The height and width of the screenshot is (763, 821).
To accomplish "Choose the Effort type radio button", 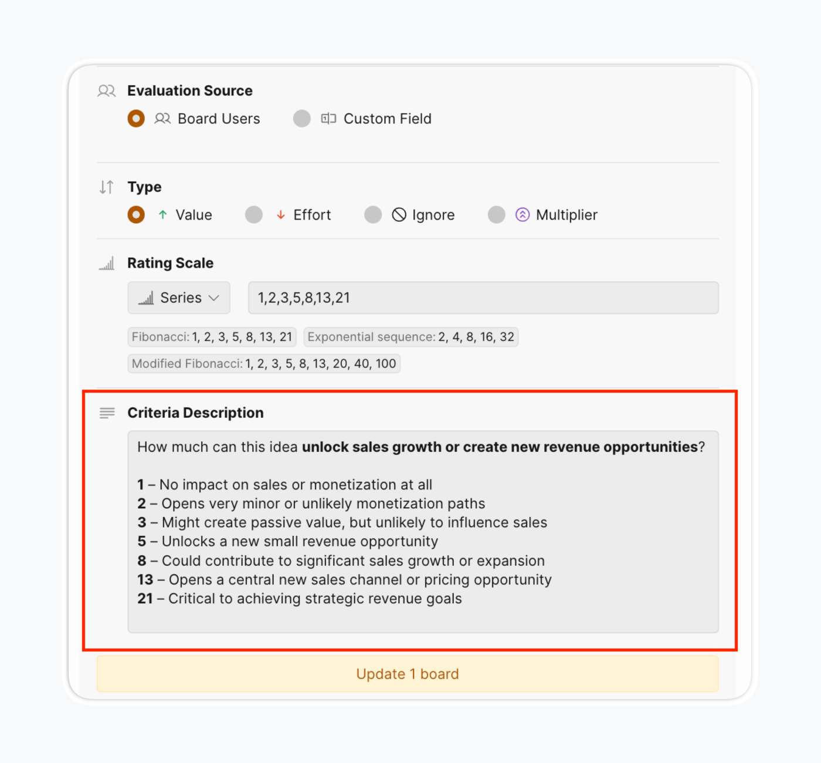I will point(254,215).
